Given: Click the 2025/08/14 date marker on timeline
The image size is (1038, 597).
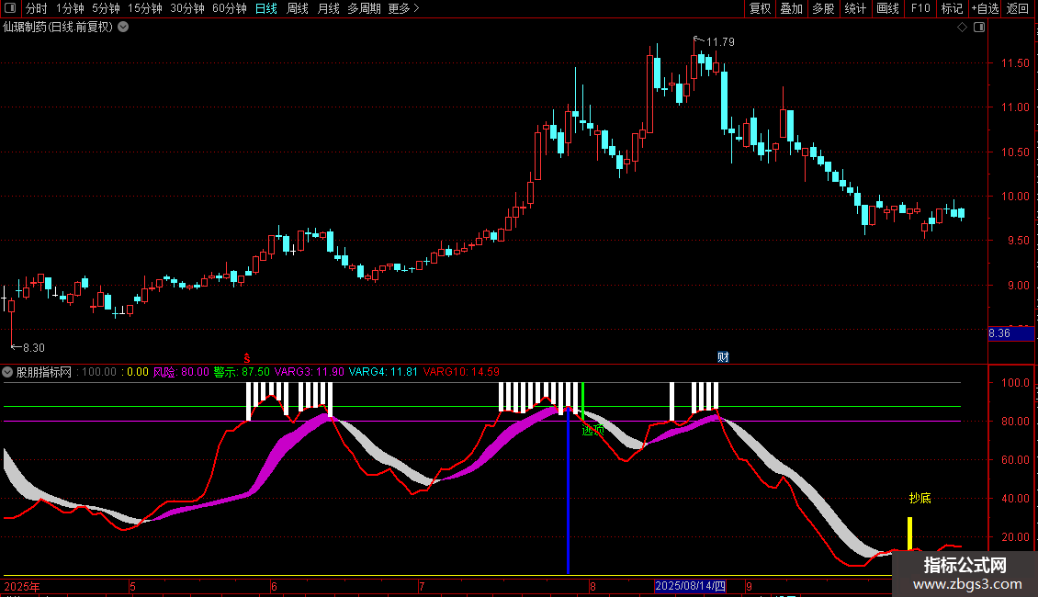Looking at the screenshot, I should click(690, 586).
